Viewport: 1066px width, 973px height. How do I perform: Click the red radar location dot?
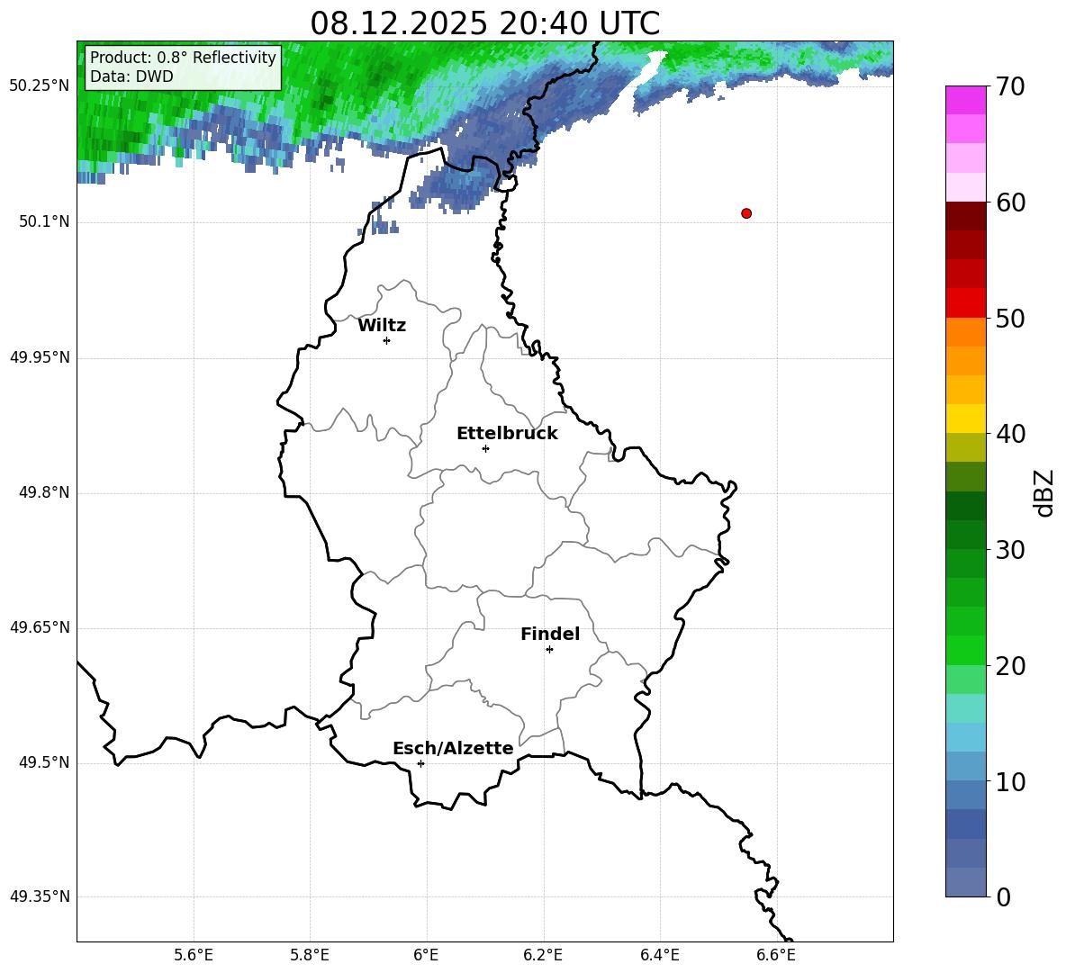click(x=746, y=213)
